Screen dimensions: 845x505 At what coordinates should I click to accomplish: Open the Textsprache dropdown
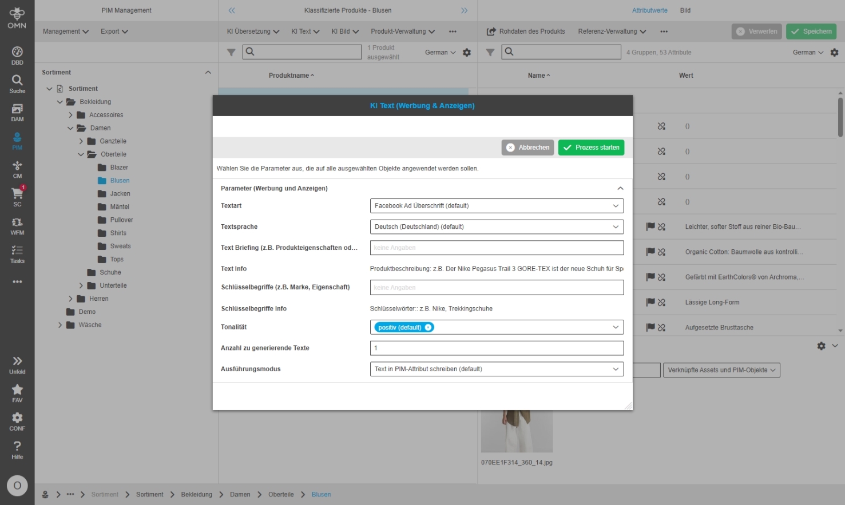tap(497, 227)
